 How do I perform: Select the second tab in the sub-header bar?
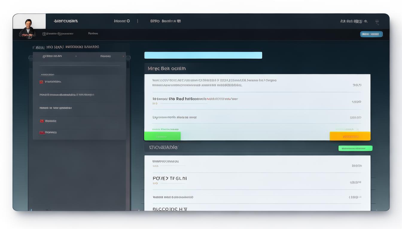(93, 34)
